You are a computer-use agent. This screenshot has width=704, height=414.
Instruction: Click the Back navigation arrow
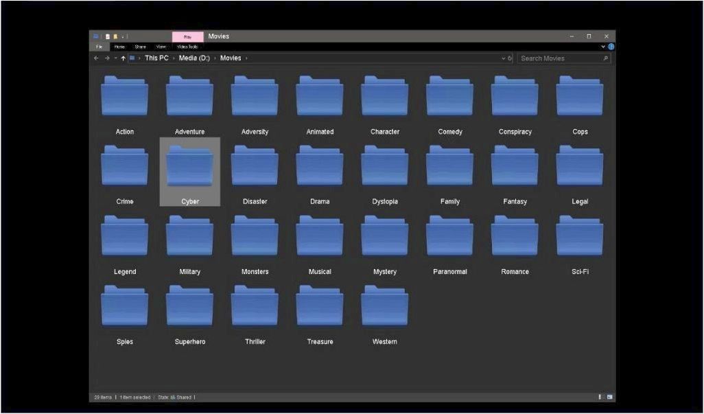click(x=97, y=58)
